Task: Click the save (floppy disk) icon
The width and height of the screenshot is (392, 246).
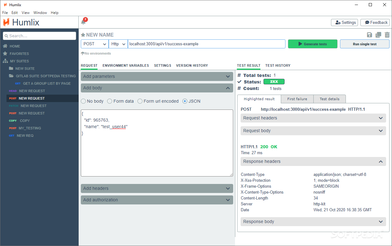Action: (369, 35)
